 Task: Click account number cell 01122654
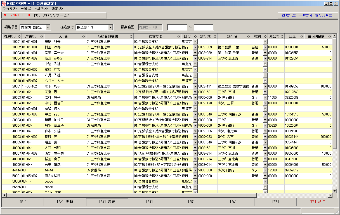(294, 58)
